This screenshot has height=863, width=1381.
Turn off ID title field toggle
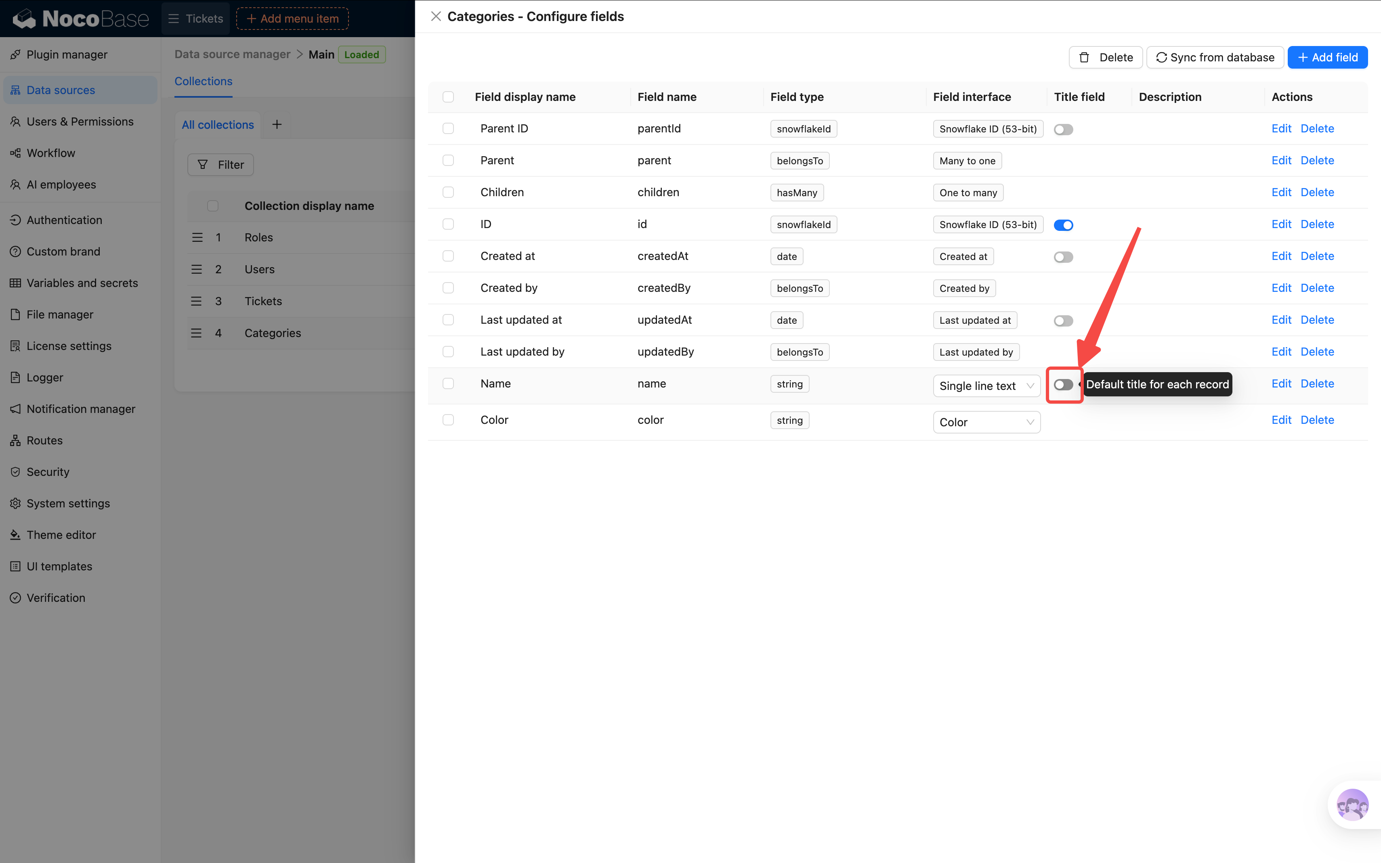(1063, 225)
